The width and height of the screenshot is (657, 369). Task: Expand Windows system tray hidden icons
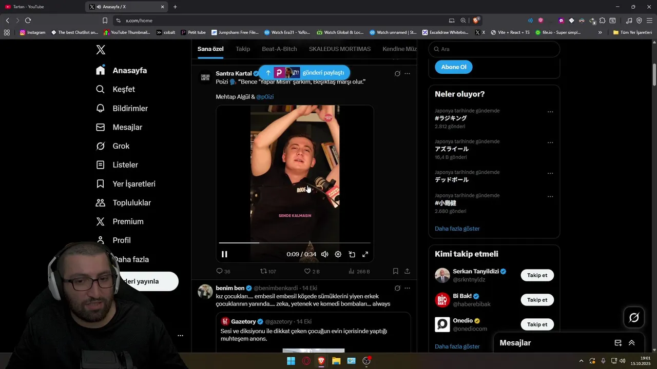pos(581,361)
